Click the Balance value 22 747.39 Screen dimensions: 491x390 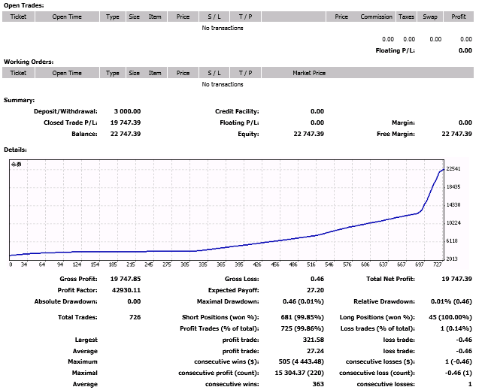(126, 134)
